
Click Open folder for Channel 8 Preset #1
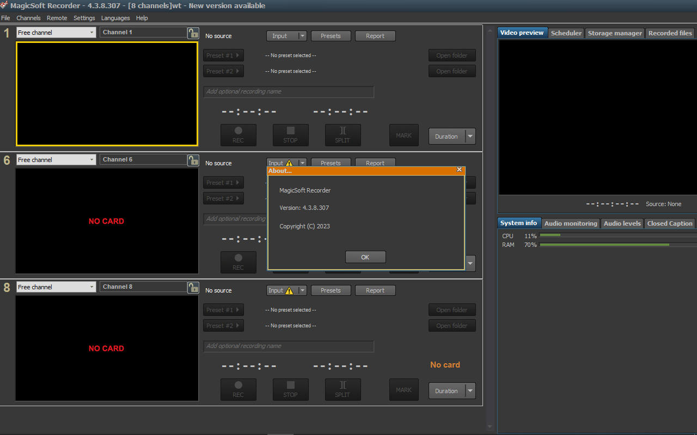point(452,309)
